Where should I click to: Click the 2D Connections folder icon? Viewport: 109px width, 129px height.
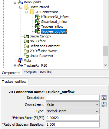(32, 12)
